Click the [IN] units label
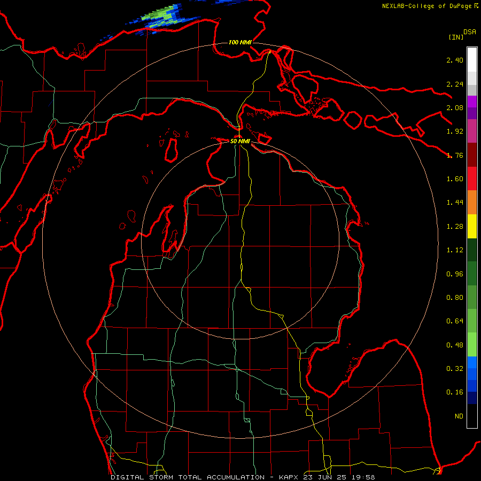The image size is (481, 481). (x=456, y=37)
